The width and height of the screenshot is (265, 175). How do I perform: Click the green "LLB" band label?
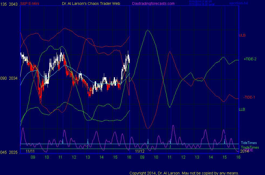(242, 109)
